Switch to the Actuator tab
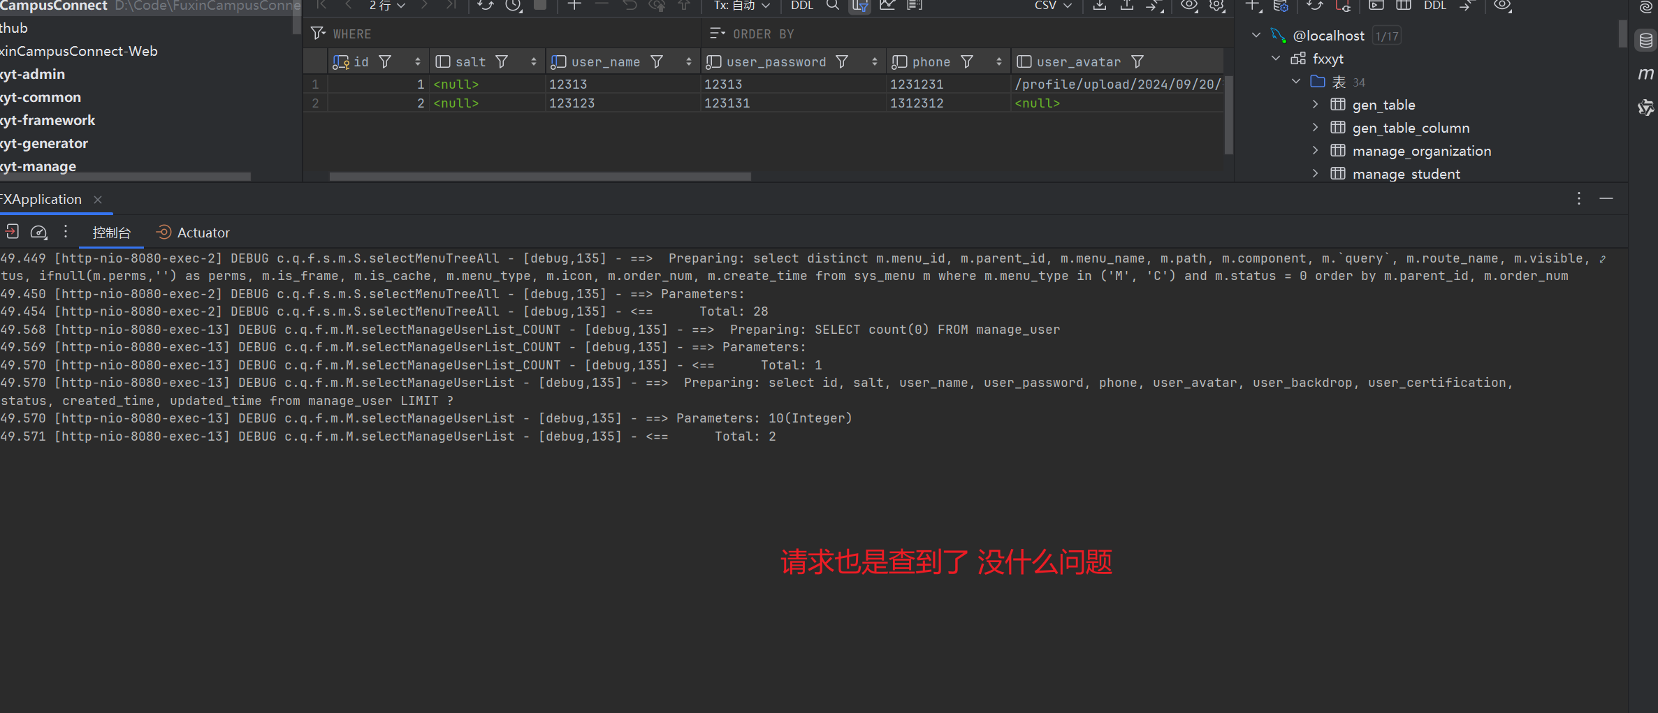 point(194,233)
